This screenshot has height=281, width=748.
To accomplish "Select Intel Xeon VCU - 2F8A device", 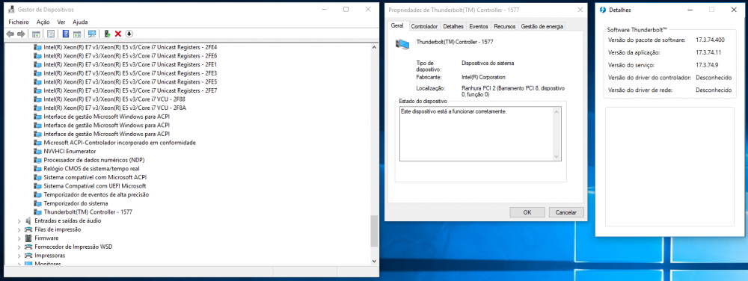I will pos(114,108).
